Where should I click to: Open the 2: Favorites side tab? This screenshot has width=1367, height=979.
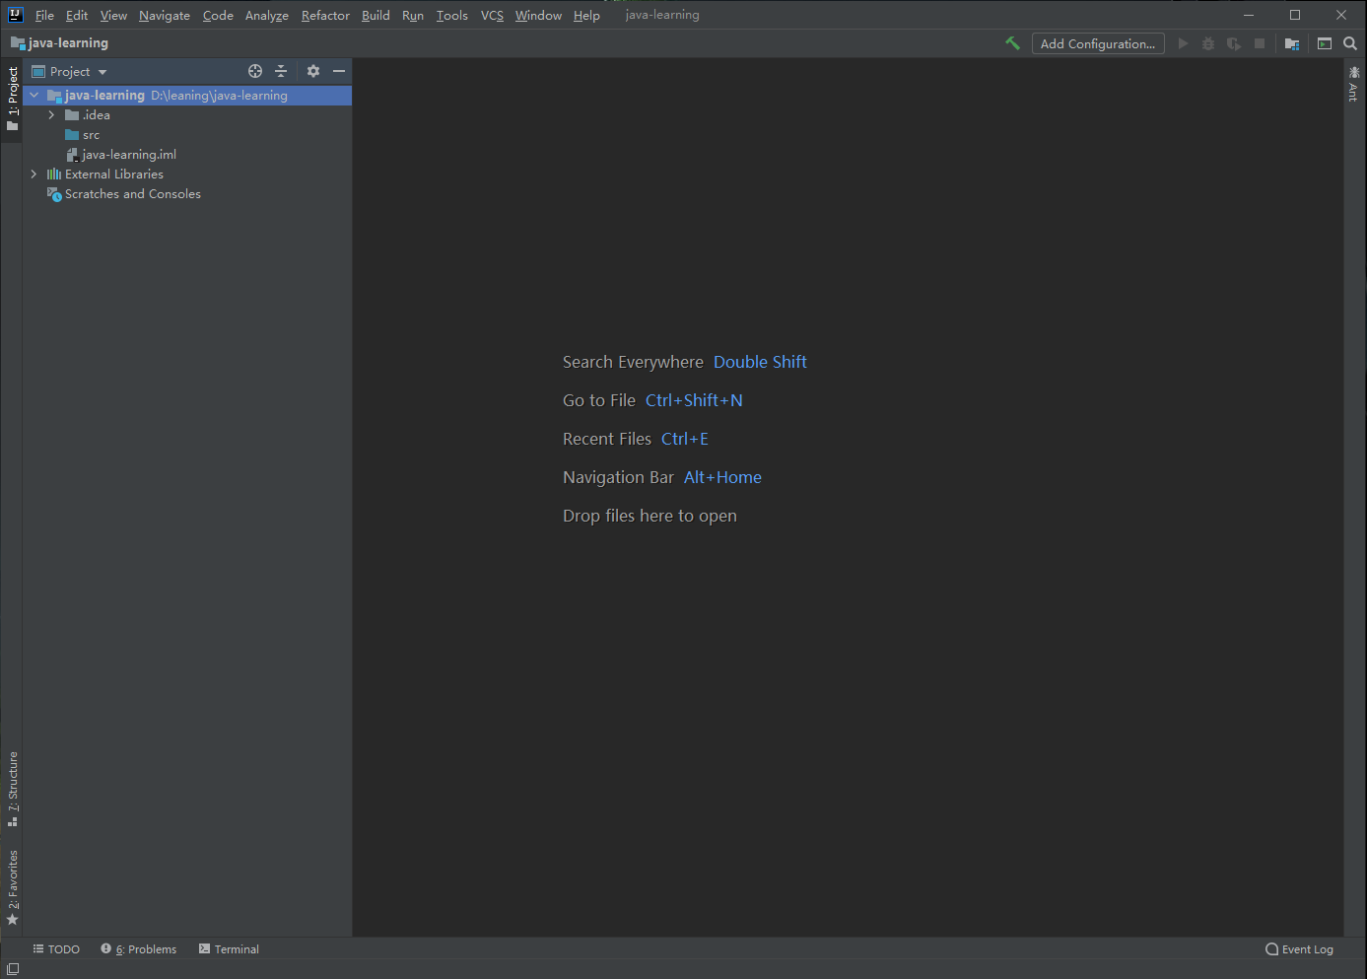pos(12,887)
